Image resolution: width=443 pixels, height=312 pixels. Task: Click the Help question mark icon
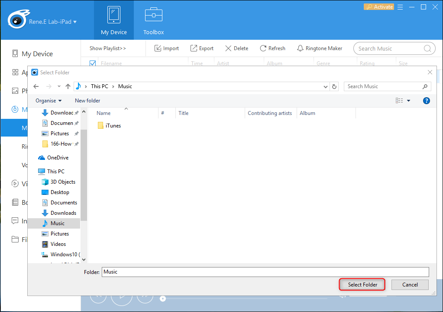coord(426,101)
